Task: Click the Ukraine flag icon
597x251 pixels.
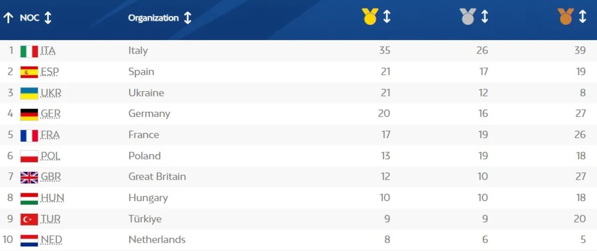Action: 29,93
